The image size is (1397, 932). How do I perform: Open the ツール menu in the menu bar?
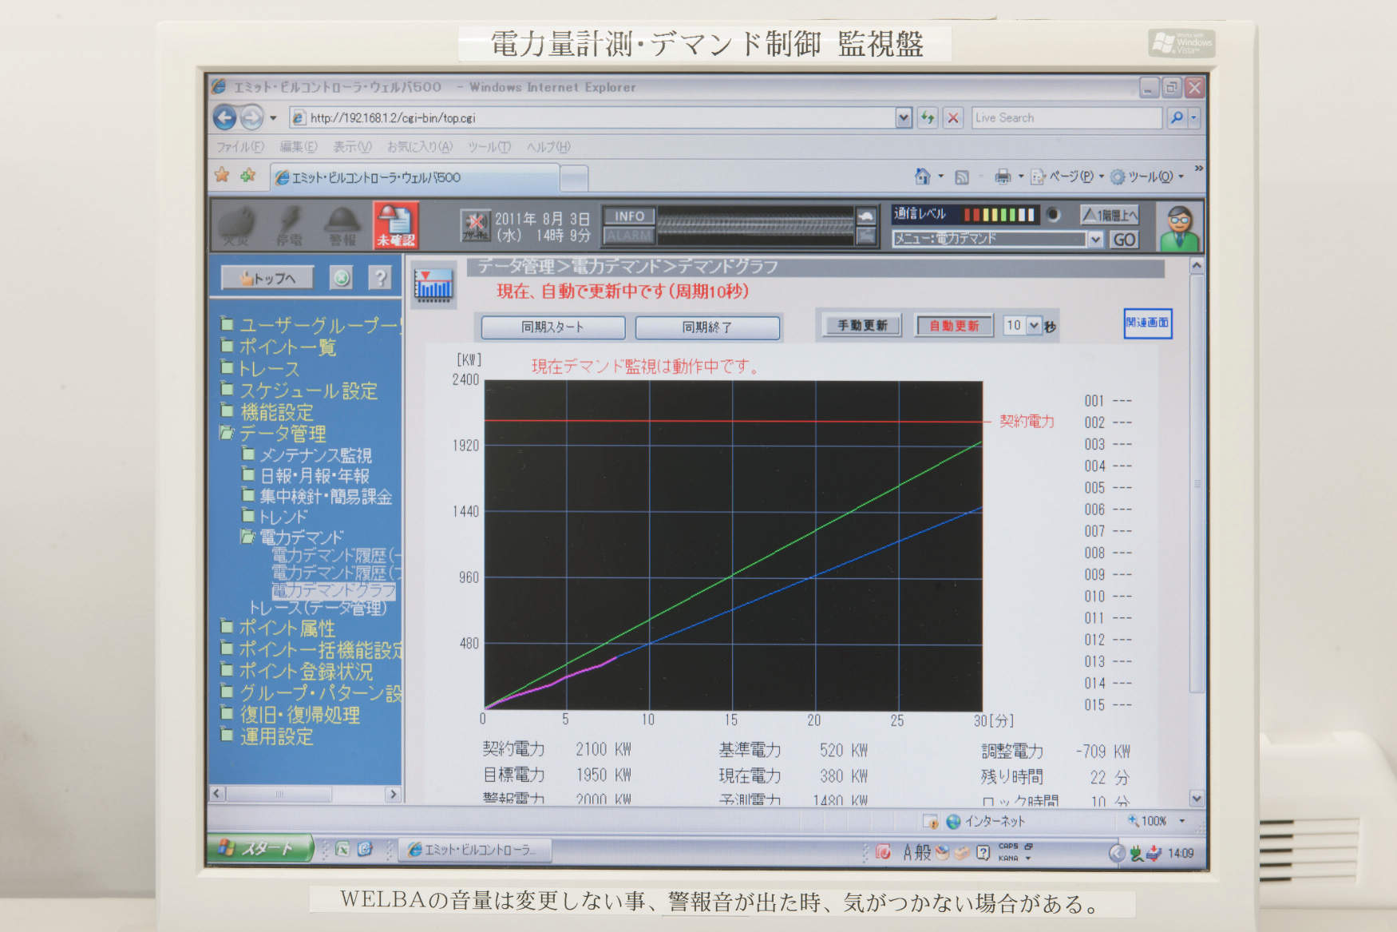(x=489, y=147)
